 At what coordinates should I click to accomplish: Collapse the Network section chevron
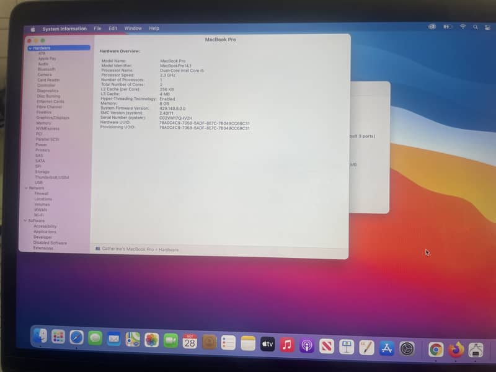[26, 188]
